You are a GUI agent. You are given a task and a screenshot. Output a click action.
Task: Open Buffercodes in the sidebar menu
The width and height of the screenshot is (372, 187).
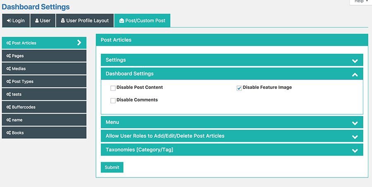pos(44,107)
